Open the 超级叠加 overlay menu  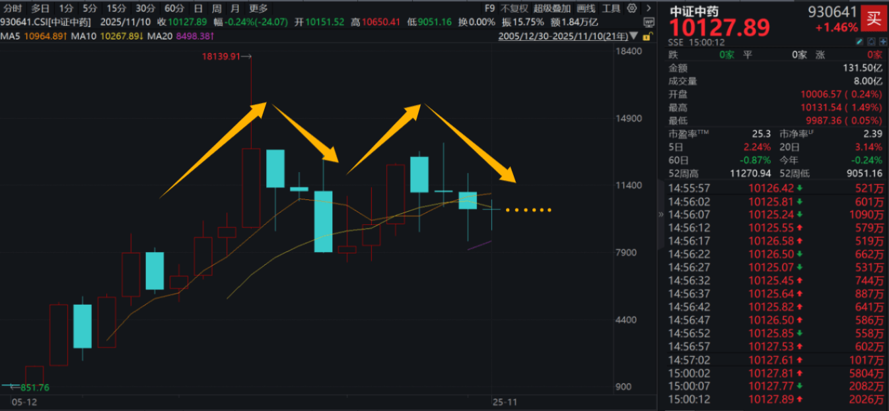click(552, 9)
